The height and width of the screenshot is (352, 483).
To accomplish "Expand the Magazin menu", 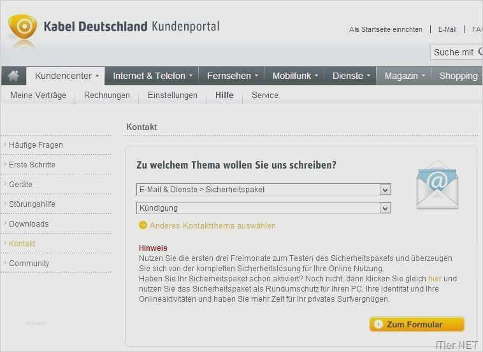I will pos(404,76).
